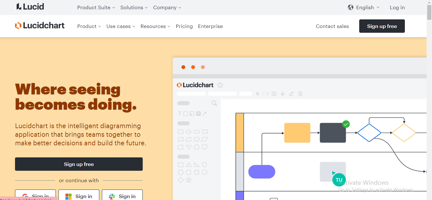Sign in with the Microsoft account option
The width and height of the screenshot is (432, 200).
(79, 196)
